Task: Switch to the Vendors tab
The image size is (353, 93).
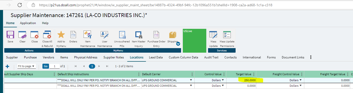Action: pyautogui.click(x=48, y=57)
